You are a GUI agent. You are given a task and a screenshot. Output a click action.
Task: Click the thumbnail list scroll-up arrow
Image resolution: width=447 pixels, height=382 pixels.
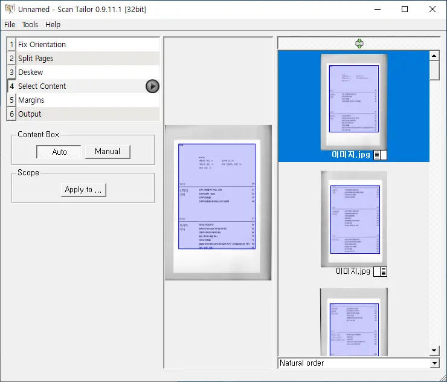coord(434,56)
